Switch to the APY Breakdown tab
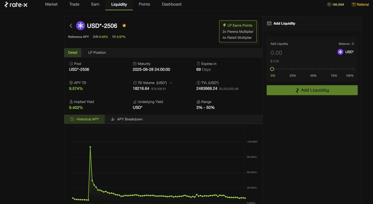Viewport: 373px width, 204px height. 127,119
